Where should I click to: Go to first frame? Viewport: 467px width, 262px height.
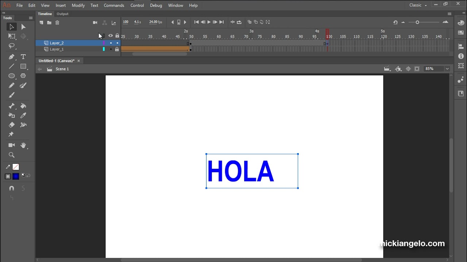click(196, 22)
